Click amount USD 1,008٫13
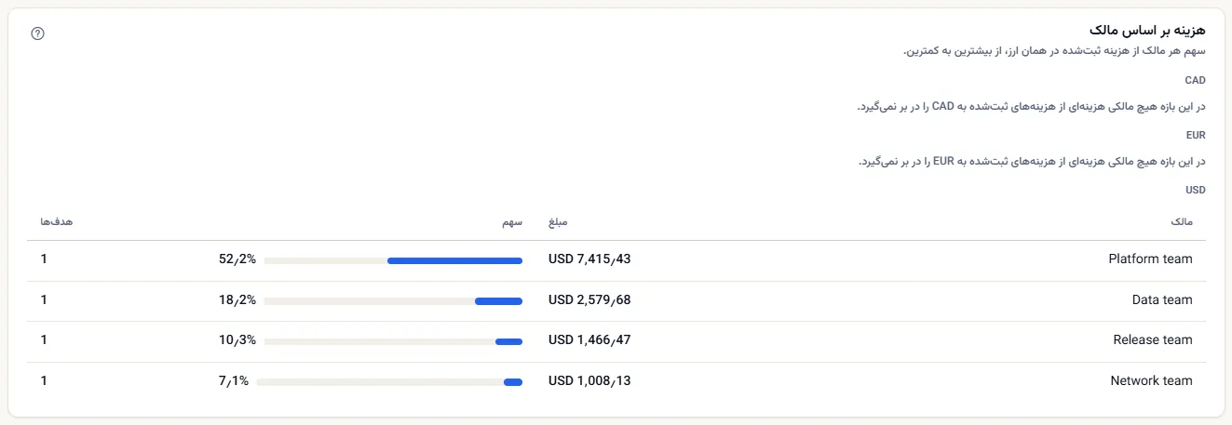The image size is (1232, 425). point(589,381)
